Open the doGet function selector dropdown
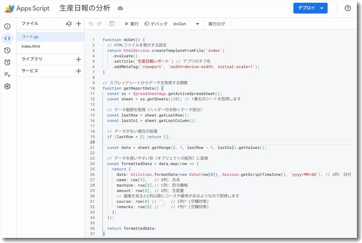This screenshot has width=362, height=243. pos(187,24)
